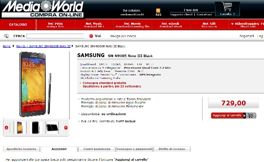Switch to Specifiche tecniche tab

(21, 149)
